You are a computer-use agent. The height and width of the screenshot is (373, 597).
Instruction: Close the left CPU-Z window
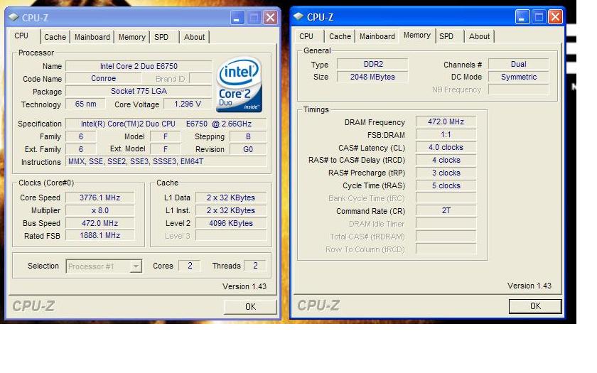(x=270, y=18)
